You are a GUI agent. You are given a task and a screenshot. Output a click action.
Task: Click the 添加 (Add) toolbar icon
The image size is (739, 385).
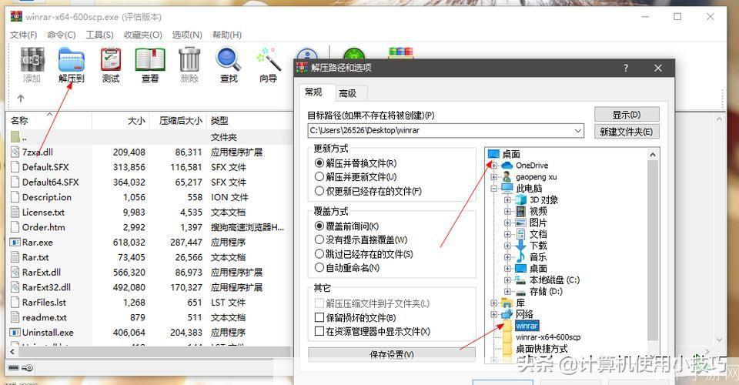[x=32, y=60]
